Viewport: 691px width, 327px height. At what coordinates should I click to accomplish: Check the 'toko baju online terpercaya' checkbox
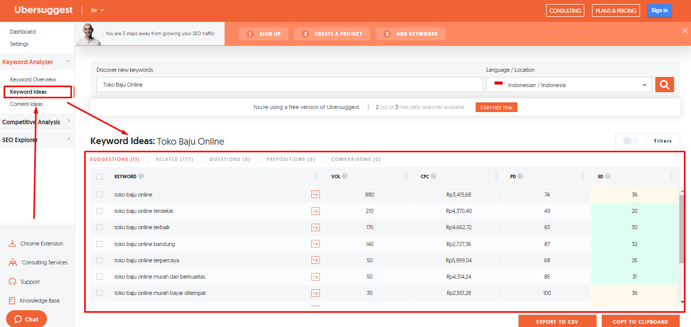click(x=100, y=260)
